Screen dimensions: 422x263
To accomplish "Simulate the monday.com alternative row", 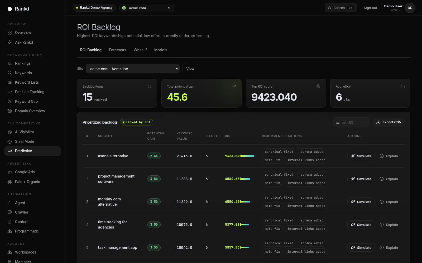I will point(361,202).
